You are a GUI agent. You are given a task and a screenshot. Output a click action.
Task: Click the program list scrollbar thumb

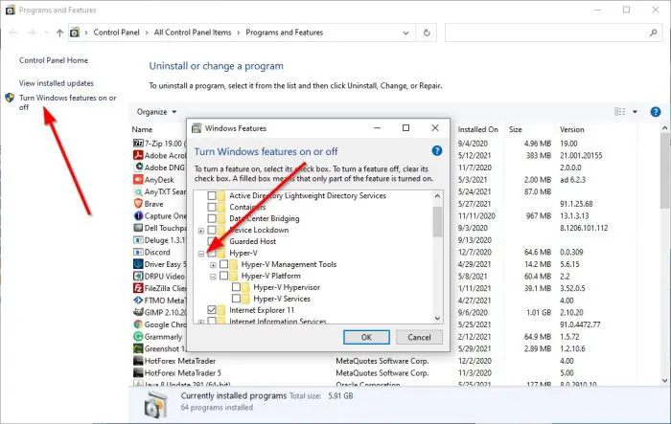click(664, 171)
